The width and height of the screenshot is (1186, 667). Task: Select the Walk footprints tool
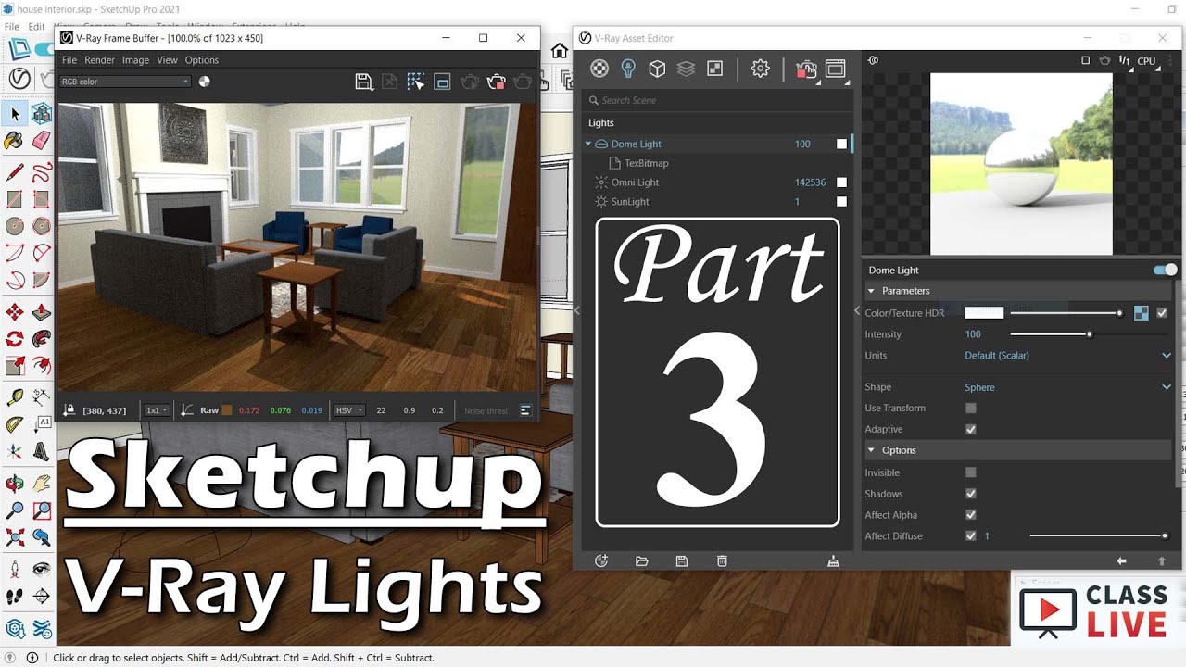click(15, 596)
